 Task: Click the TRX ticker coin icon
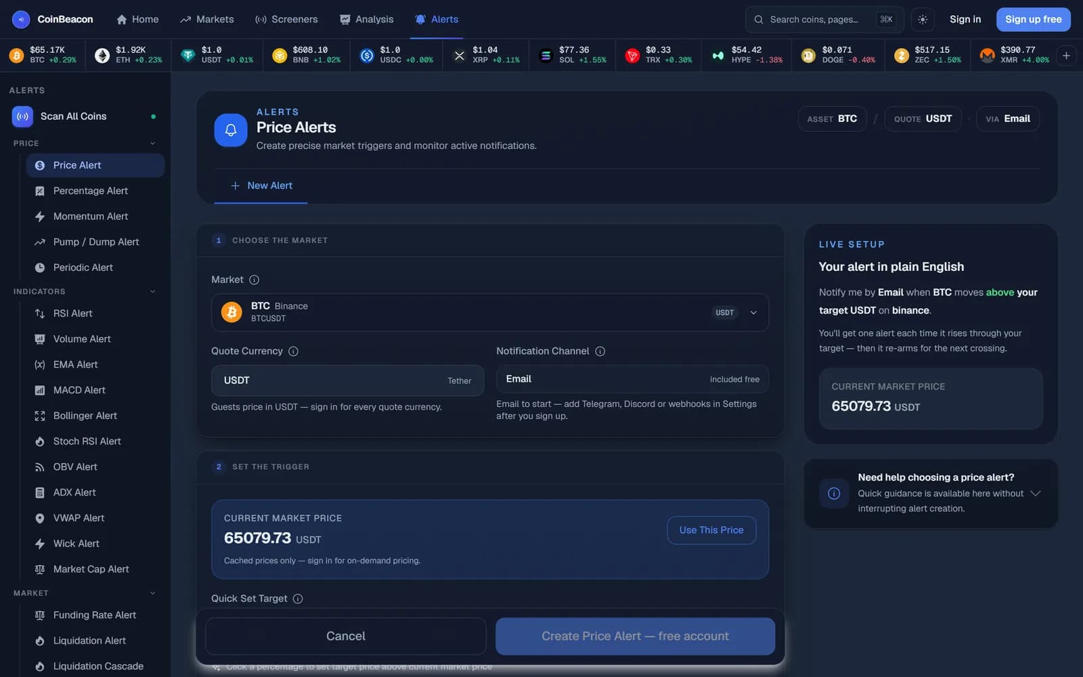point(632,56)
